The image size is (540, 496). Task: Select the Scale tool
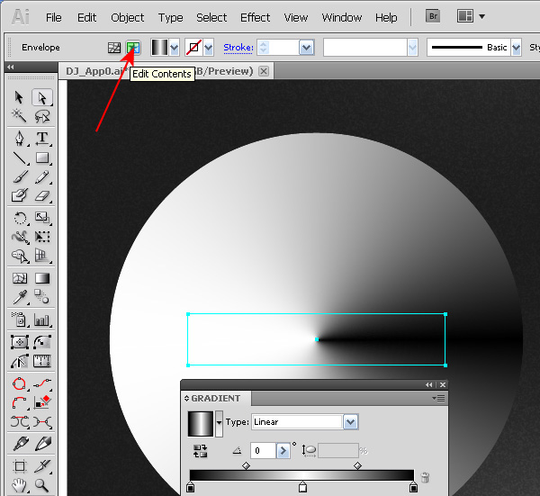click(42, 218)
